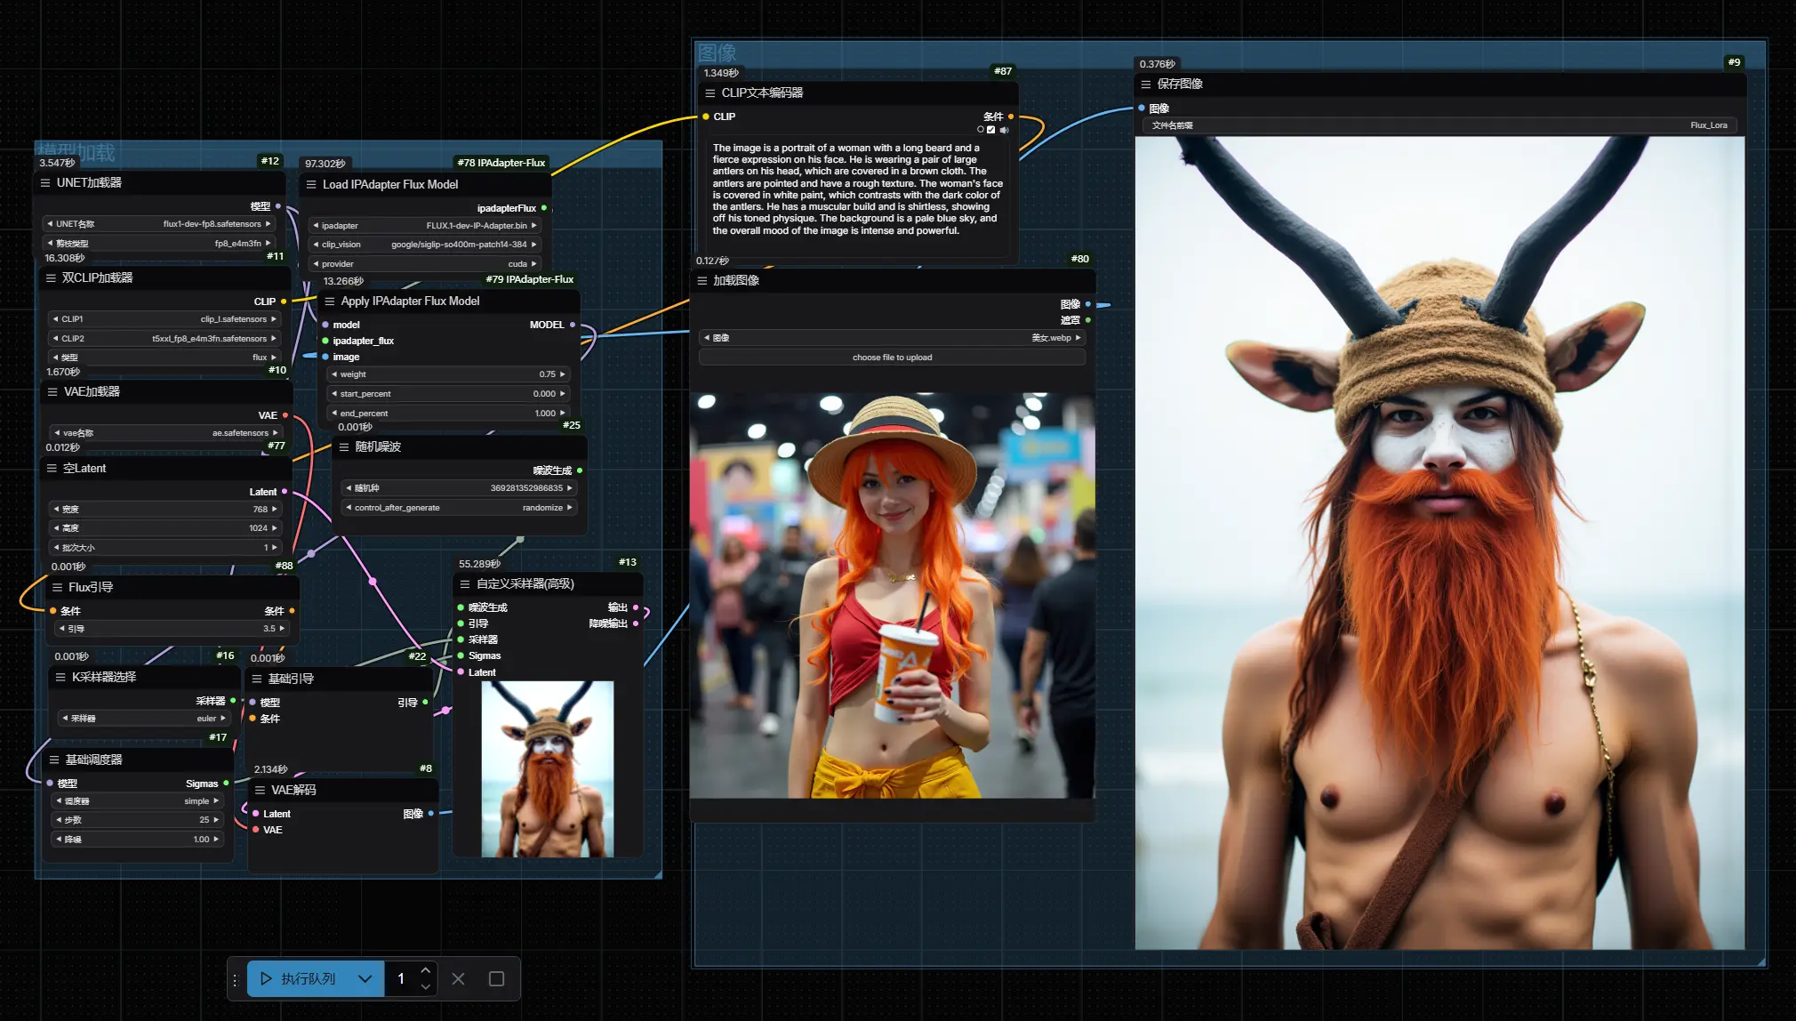This screenshot has width=1796, height=1021.
Task: Open the queue mode dropdown chevron beside 执行队列
Action: [x=365, y=978]
